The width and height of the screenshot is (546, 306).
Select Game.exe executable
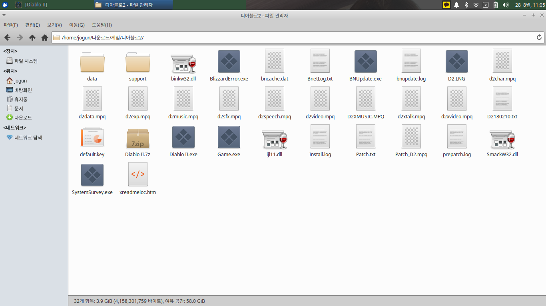229,137
